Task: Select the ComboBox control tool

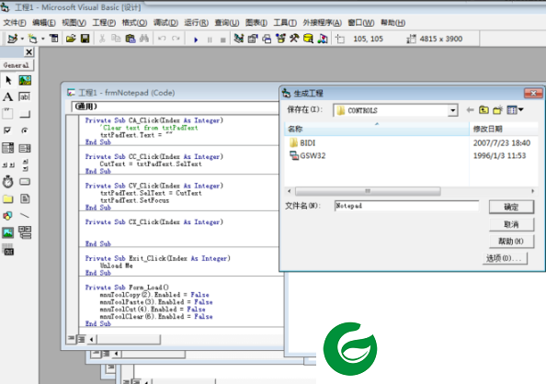Action: click(7, 148)
